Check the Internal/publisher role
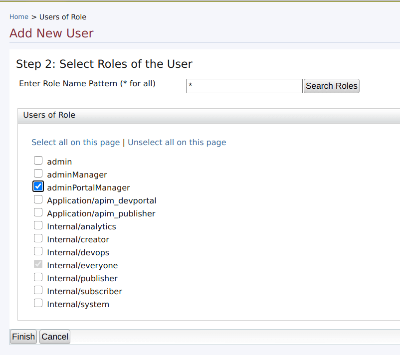 (38, 278)
